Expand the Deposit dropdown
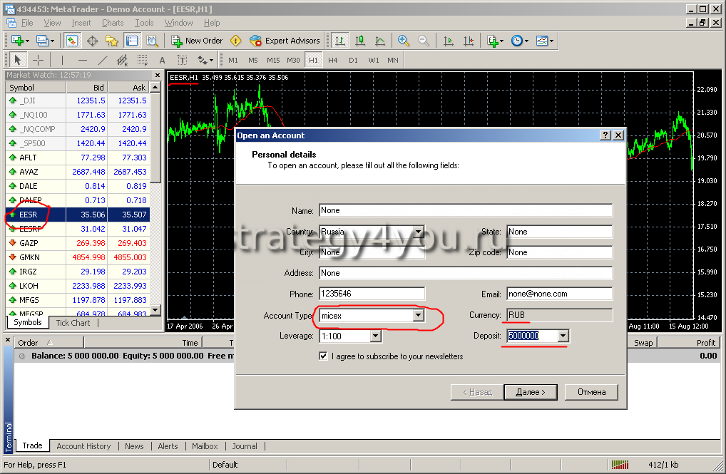This screenshot has height=474, width=726. pos(563,336)
